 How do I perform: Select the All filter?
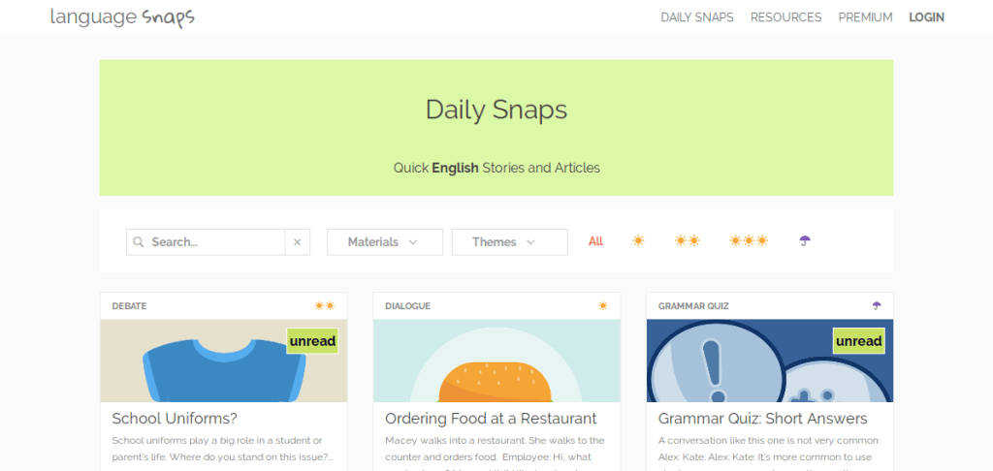(595, 241)
